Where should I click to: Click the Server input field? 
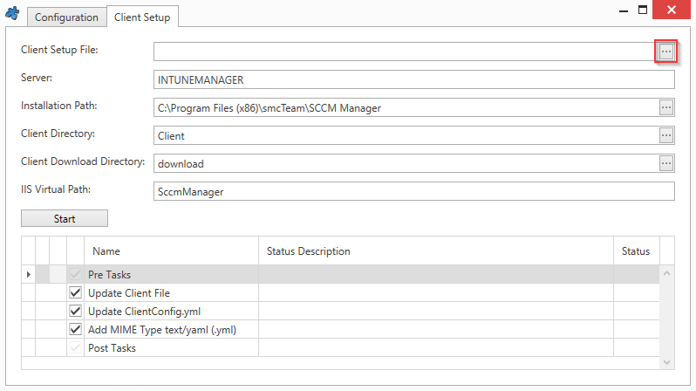coord(414,80)
